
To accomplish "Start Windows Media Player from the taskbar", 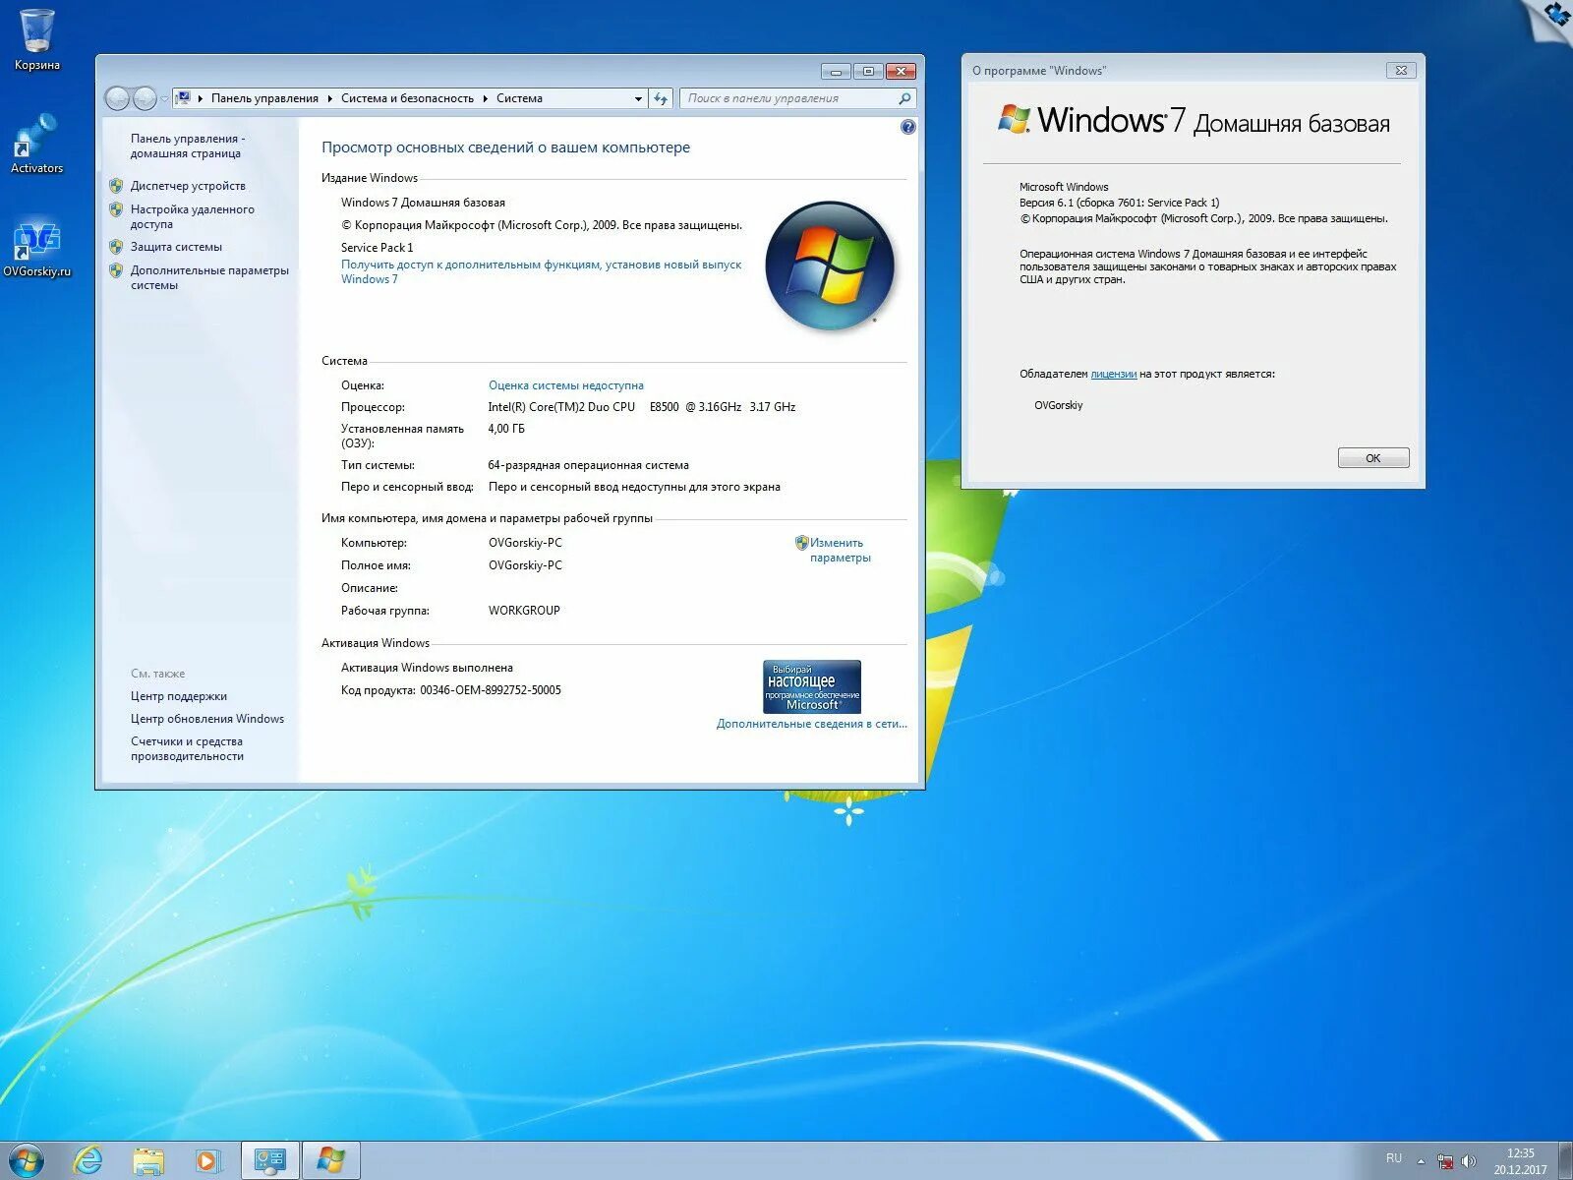I will pos(207,1160).
